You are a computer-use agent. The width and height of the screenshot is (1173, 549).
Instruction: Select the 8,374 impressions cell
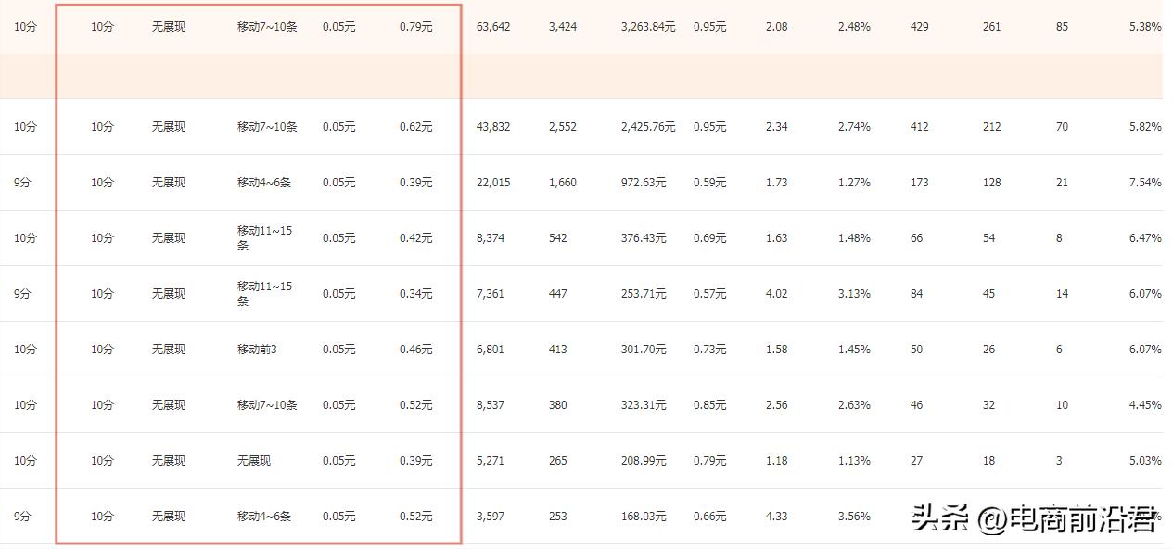pos(490,238)
